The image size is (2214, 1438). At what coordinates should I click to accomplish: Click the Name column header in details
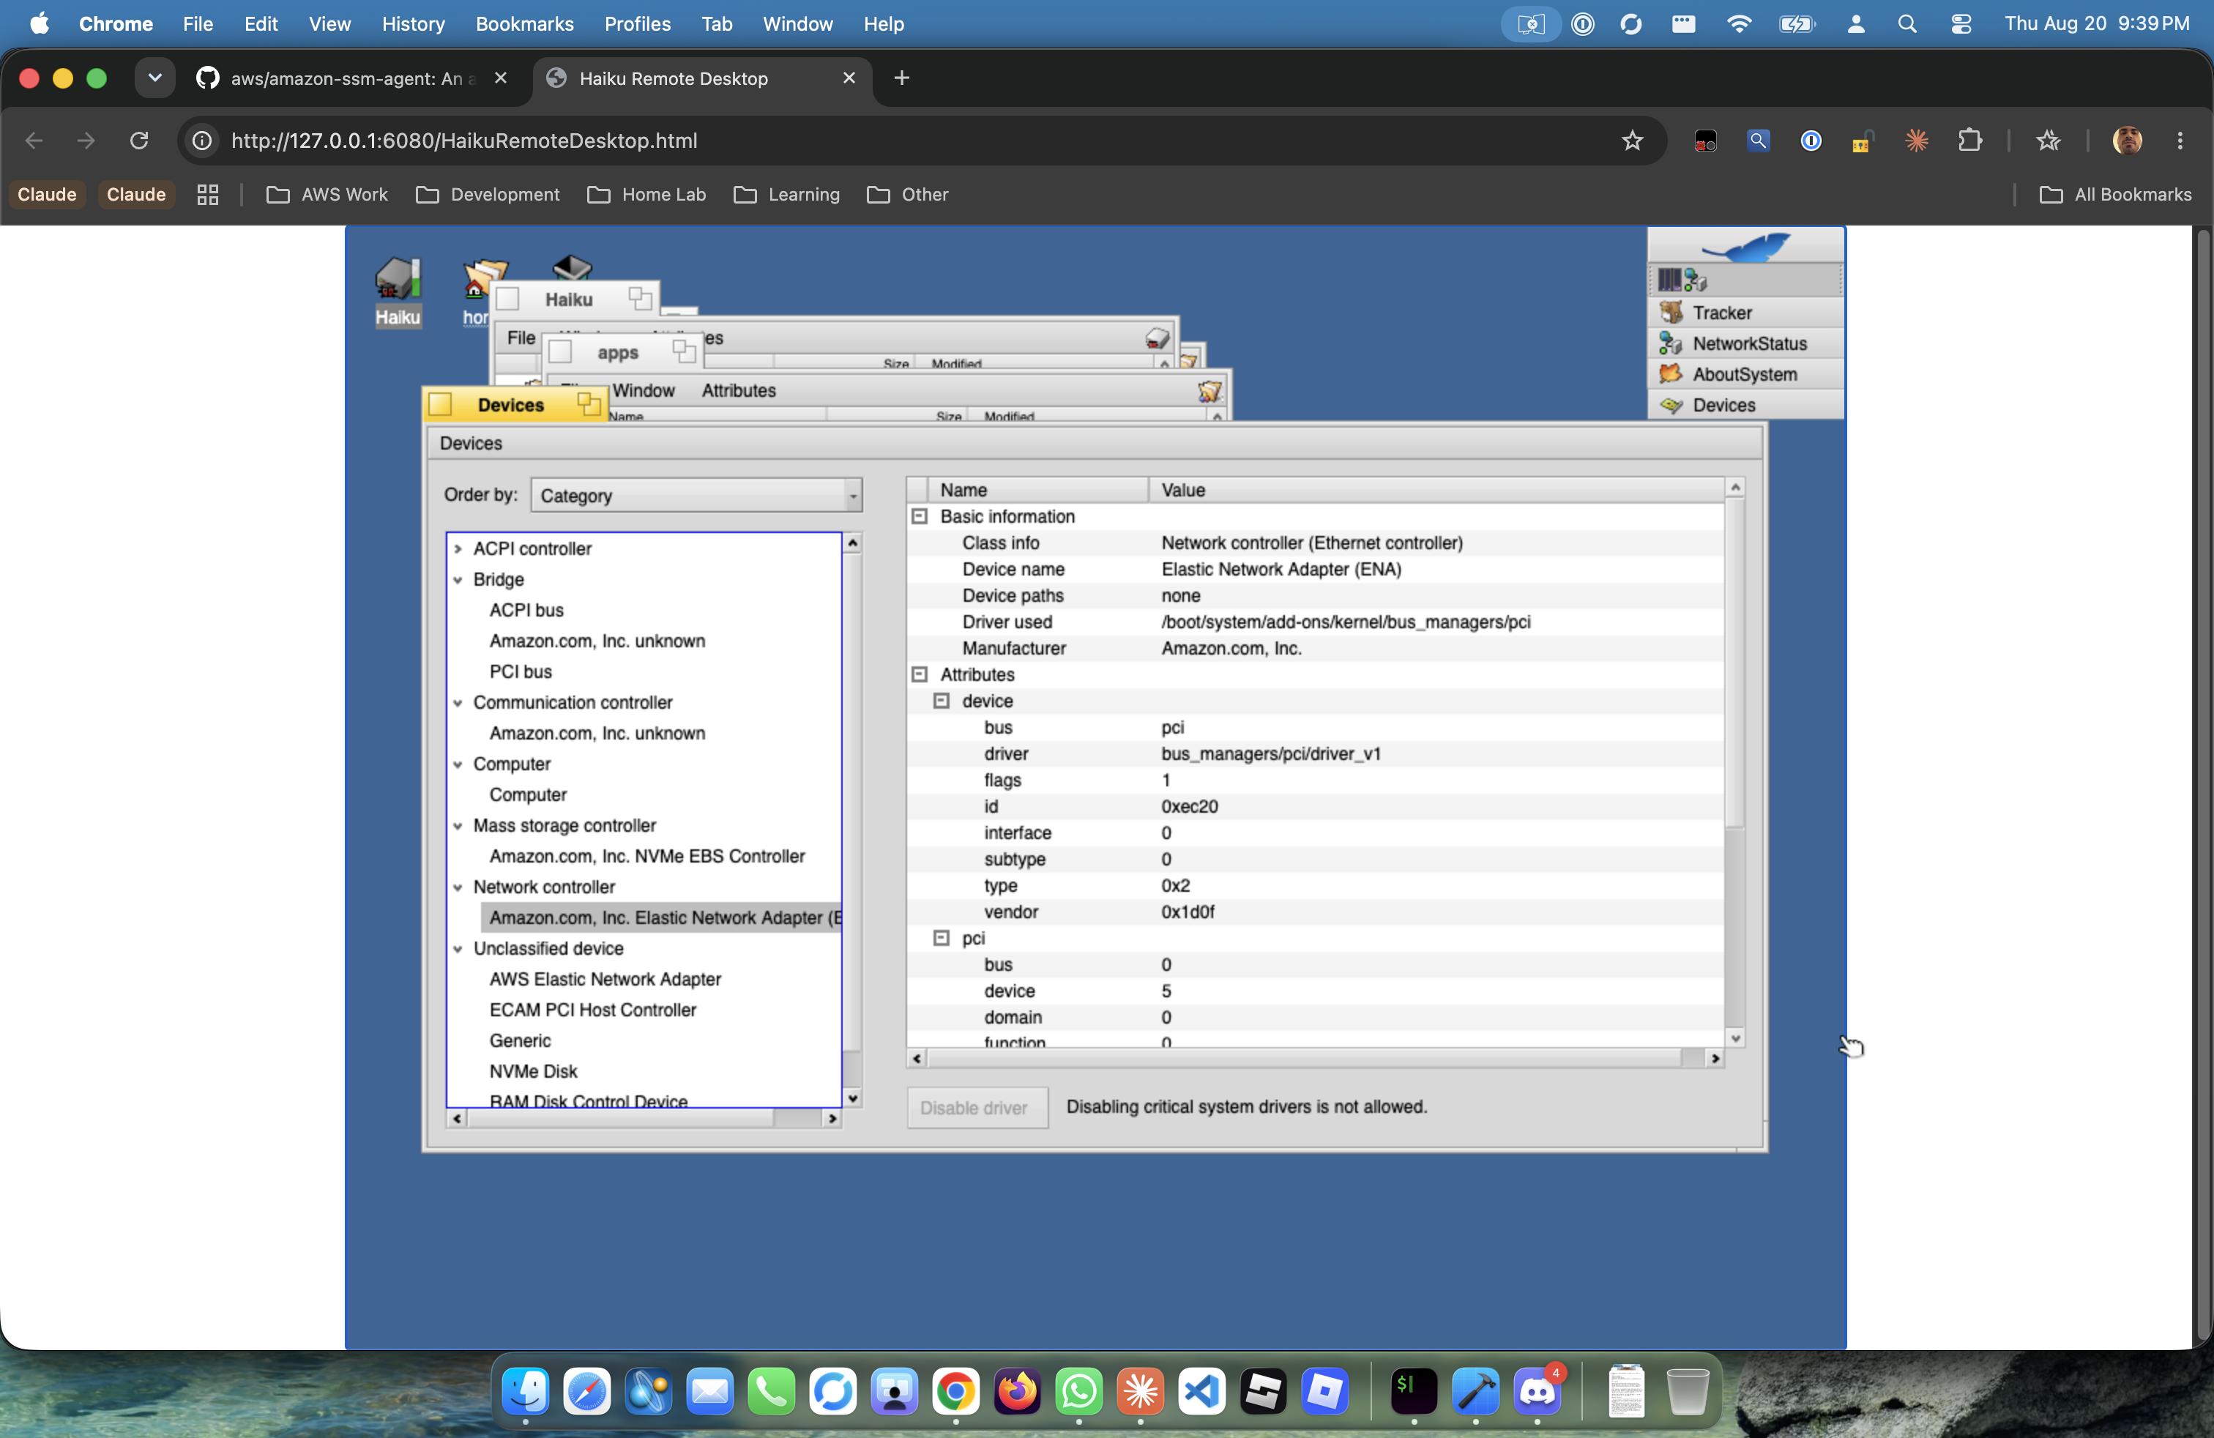(1038, 489)
